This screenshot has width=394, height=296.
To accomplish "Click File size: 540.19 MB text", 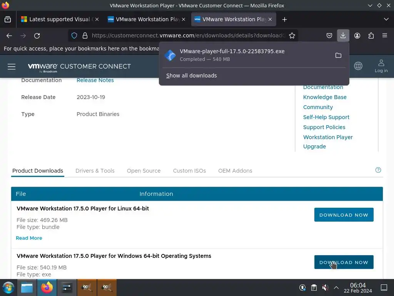I will (x=42, y=267).
